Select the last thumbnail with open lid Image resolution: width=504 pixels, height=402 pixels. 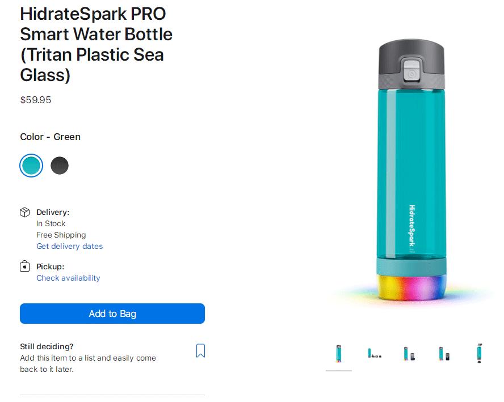click(x=480, y=354)
